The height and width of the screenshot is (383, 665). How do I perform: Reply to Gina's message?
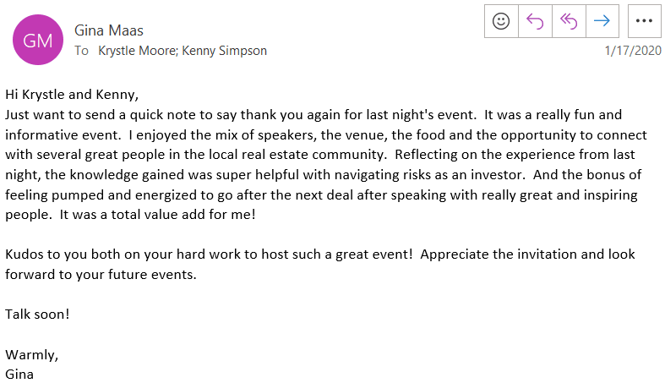[x=535, y=21]
